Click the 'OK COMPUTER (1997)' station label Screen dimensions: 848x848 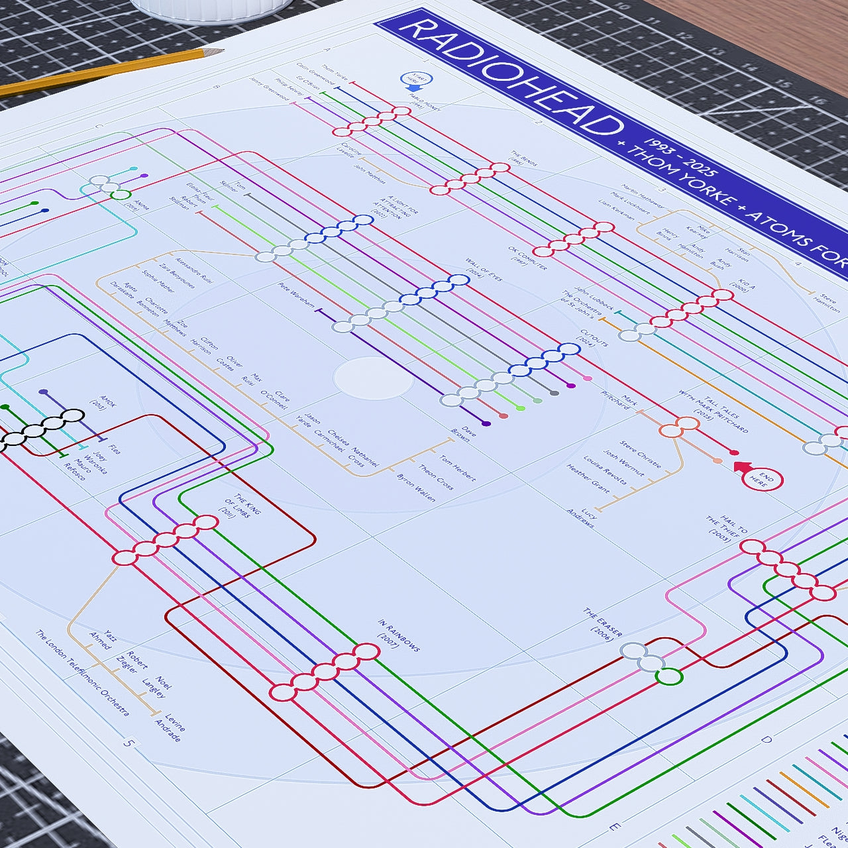coord(527,258)
